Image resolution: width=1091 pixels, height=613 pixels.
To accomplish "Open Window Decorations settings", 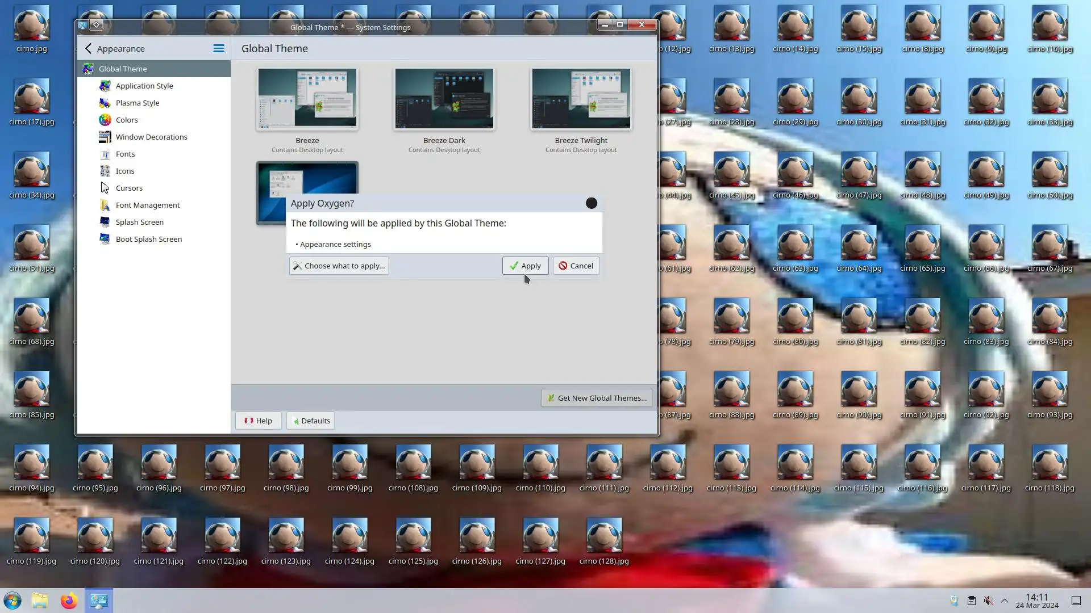I will coord(151,137).
